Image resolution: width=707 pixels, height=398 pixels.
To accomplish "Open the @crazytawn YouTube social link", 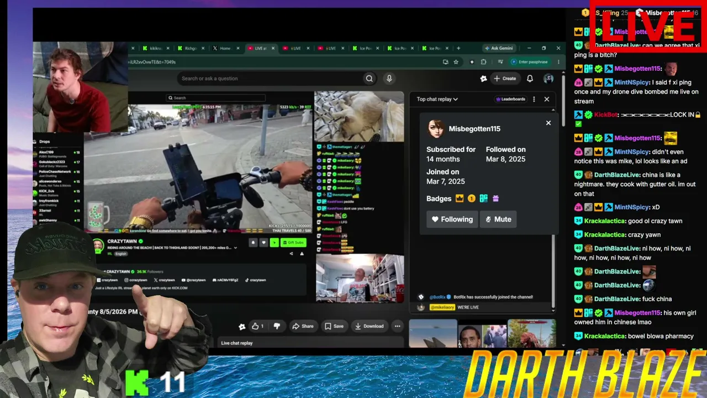I will [x=194, y=280].
